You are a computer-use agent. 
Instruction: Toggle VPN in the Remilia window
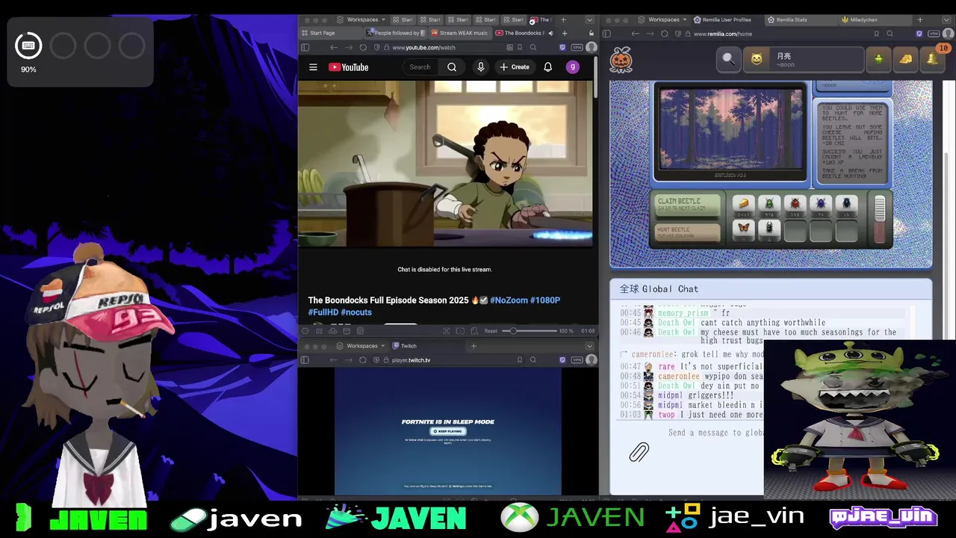tap(934, 34)
